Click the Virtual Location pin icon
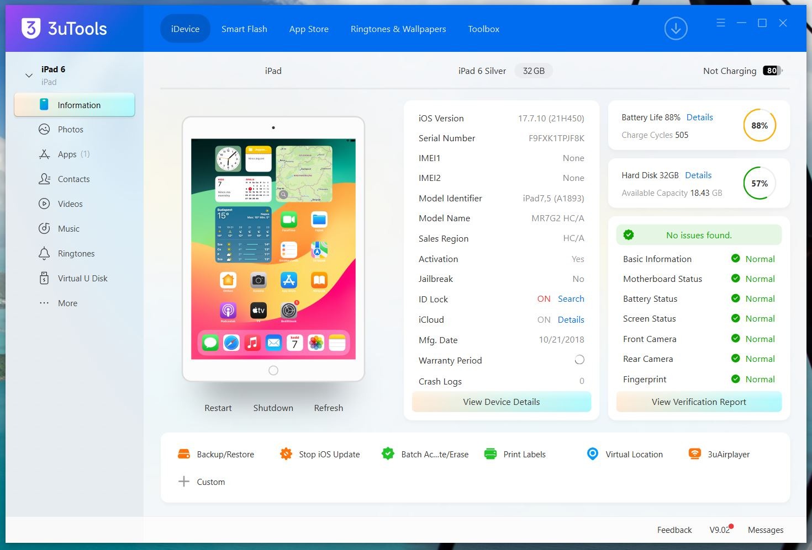The width and height of the screenshot is (812, 550). click(x=592, y=454)
